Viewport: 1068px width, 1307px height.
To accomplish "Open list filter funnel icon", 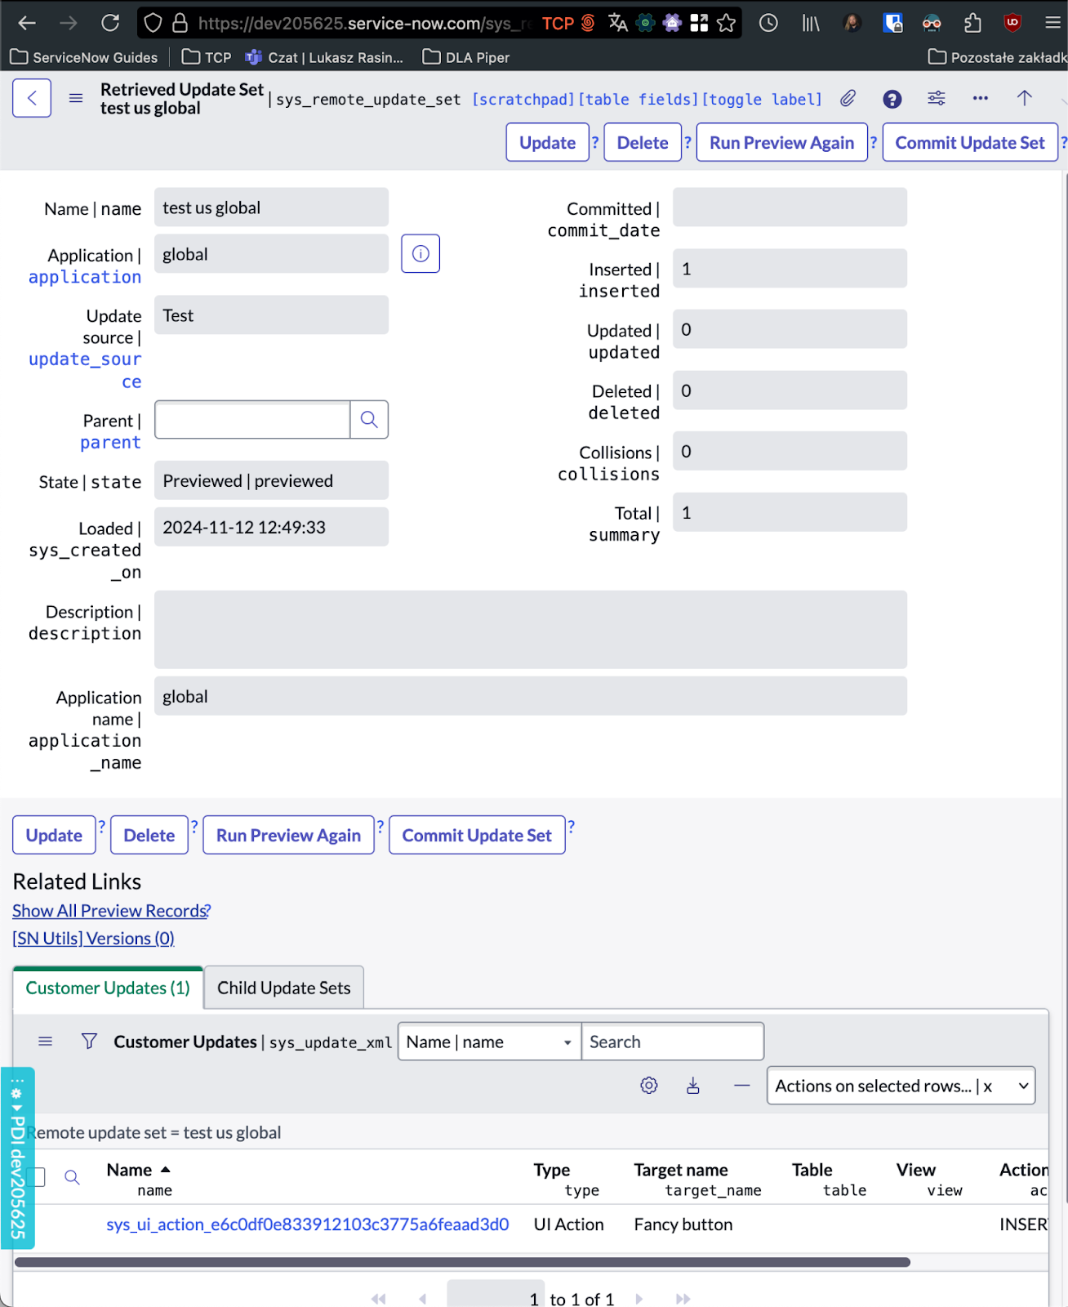I will (90, 1042).
